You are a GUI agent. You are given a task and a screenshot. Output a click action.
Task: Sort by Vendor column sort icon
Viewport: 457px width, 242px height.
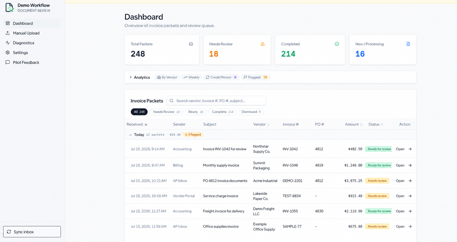click(x=268, y=124)
